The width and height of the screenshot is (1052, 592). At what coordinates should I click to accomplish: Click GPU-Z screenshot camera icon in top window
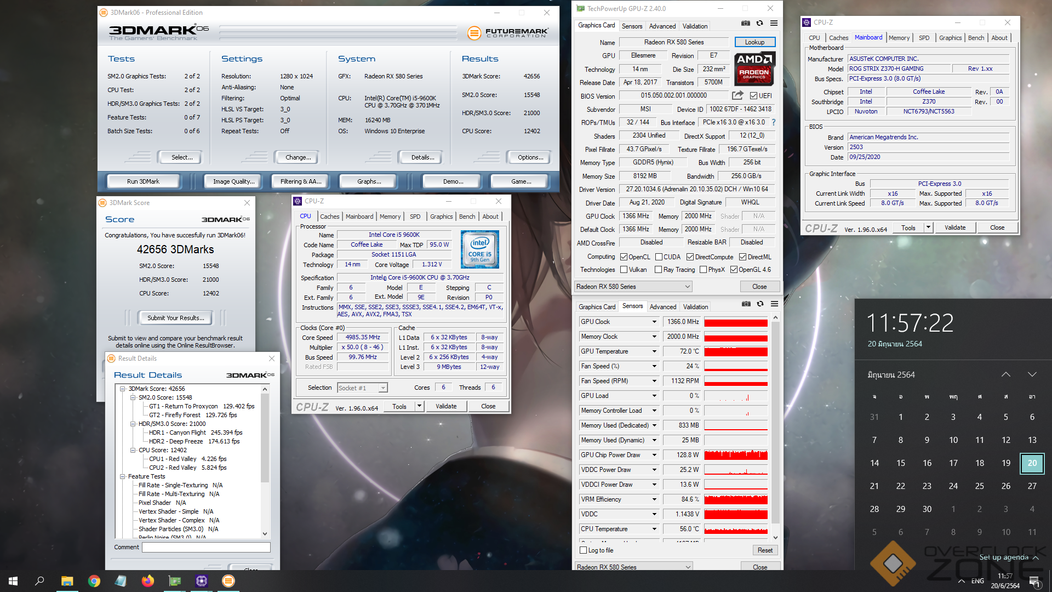click(745, 23)
